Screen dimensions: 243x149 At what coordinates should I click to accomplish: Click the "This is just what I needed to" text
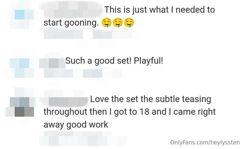click(160, 10)
